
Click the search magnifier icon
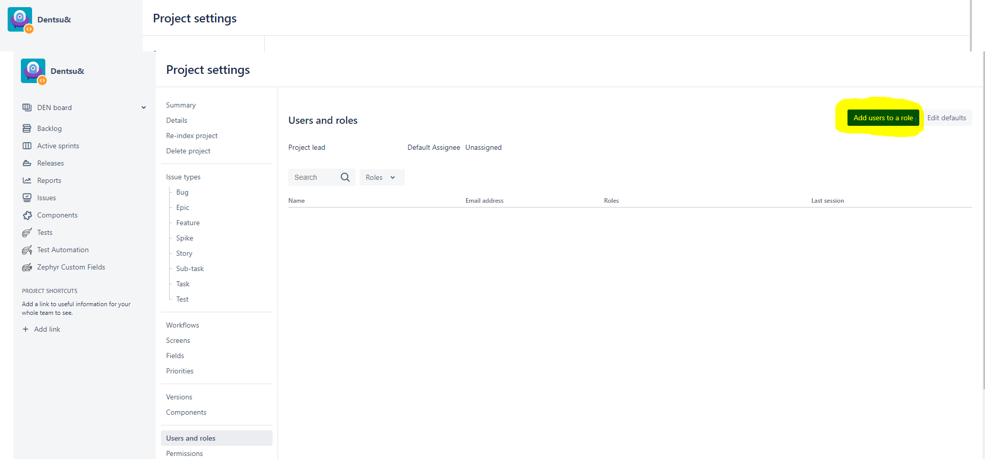(345, 177)
